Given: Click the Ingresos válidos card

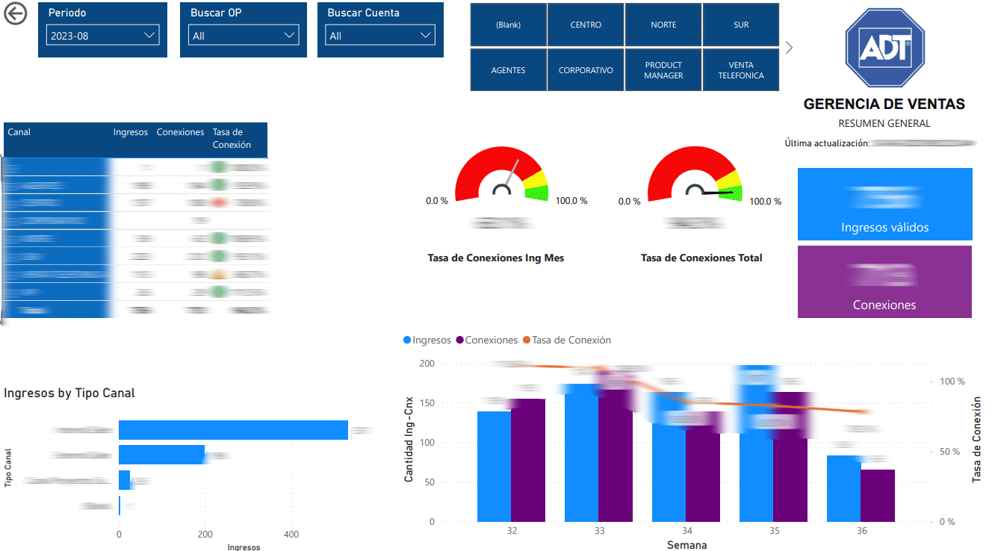Looking at the screenshot, I should coord(884,204).
